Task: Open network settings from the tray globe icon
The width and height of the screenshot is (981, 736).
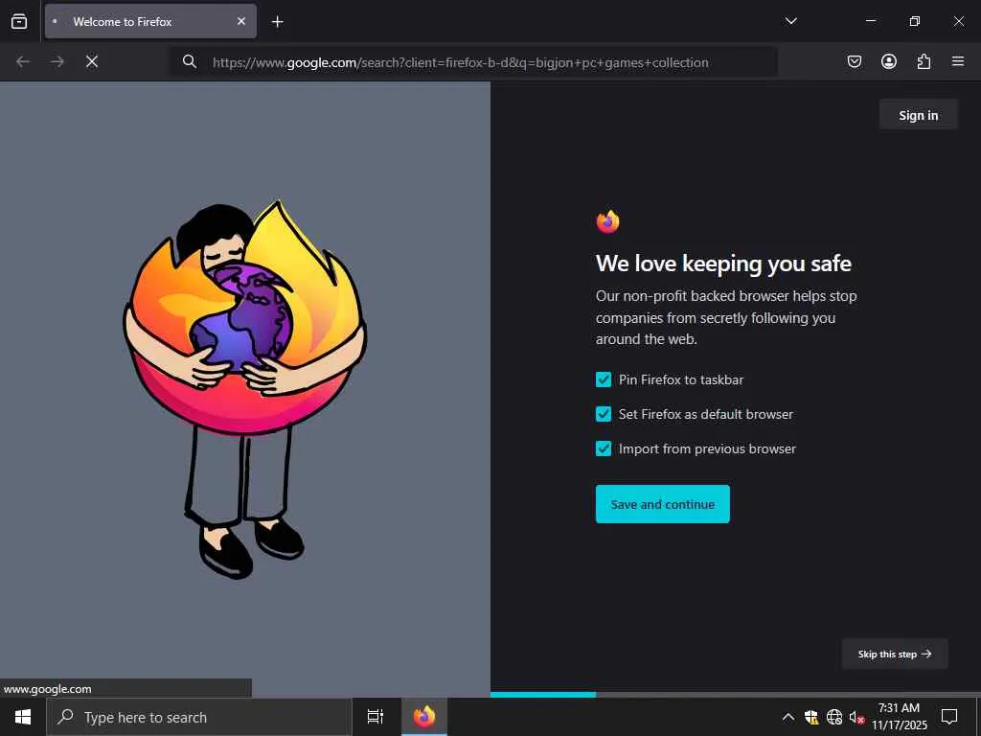Action: 834,717
